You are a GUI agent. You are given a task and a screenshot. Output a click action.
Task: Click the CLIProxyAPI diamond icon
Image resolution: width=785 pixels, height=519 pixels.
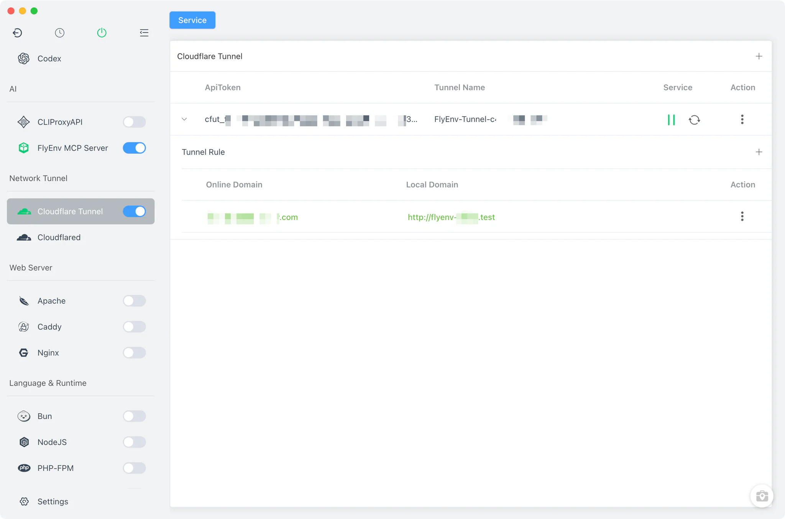[x=24, y=122]
